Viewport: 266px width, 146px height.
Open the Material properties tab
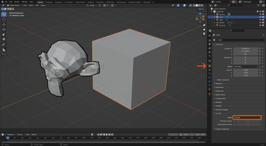pos(209,89)
